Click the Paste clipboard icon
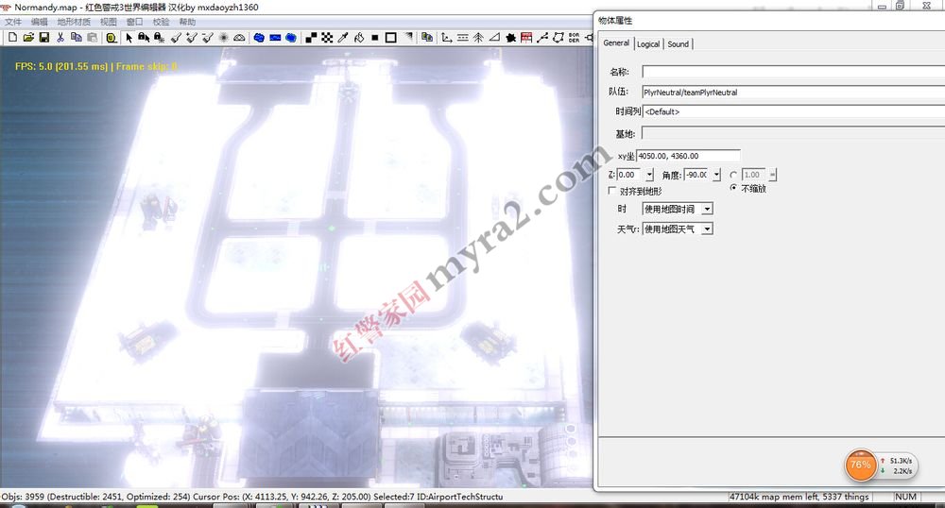This screenshot has height=508, width=945. click(x=92, y=38)
